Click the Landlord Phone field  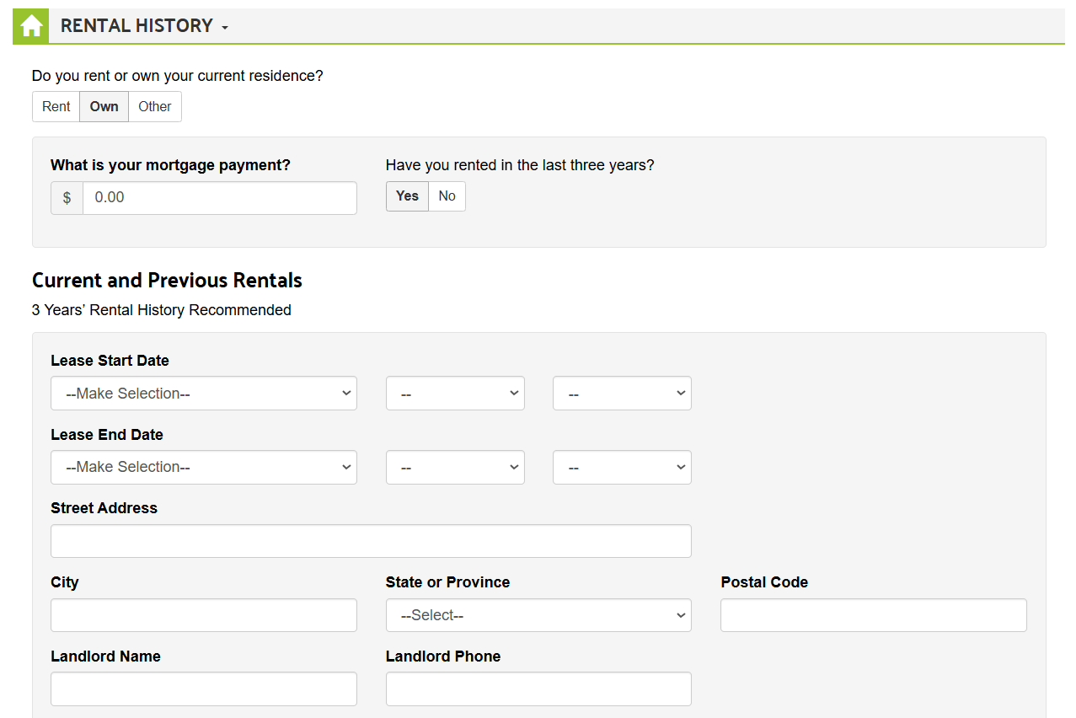[538, 689]
